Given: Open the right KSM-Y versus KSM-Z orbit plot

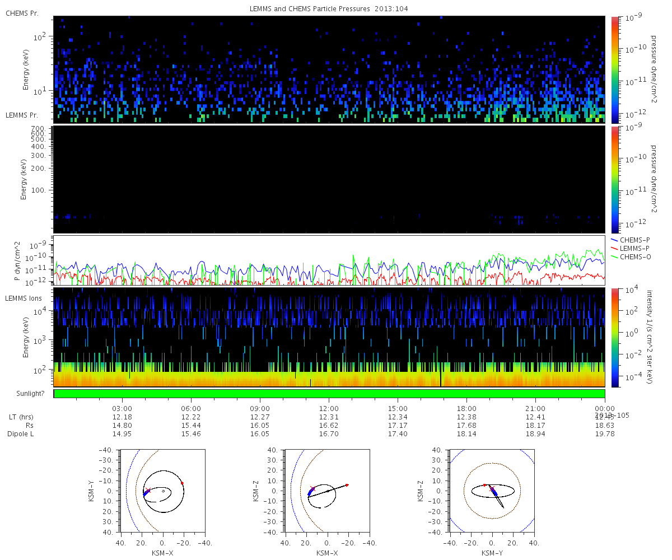Looking at the screenshot, I should tap(493, 491).
